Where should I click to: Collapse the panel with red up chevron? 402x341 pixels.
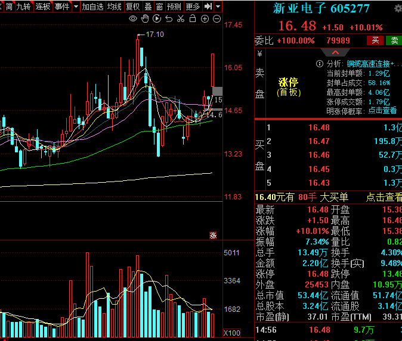(x=335, y=52)
